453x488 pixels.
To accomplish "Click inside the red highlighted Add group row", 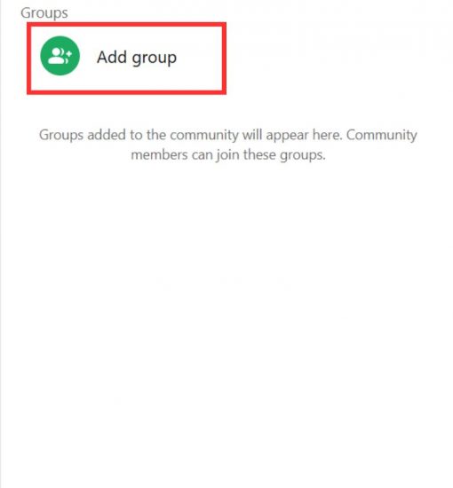I will pyautogui.click(x=126, y=59).
